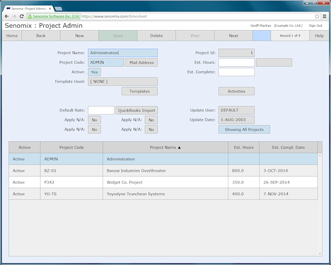Open a new browser tab
This screenshot has height=265, width=331.
pos(59,9)
